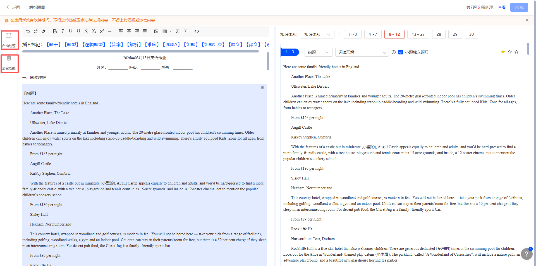Open source code view icon
Screen dimensions: 536x266
pyautogui.click(x=197, y=32)
